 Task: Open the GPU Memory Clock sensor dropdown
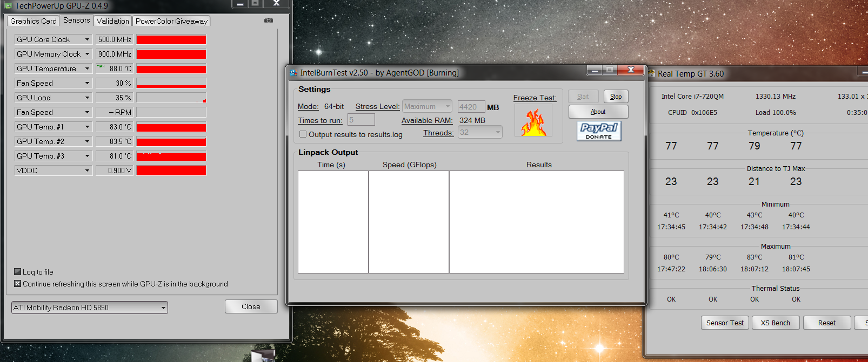54,54
